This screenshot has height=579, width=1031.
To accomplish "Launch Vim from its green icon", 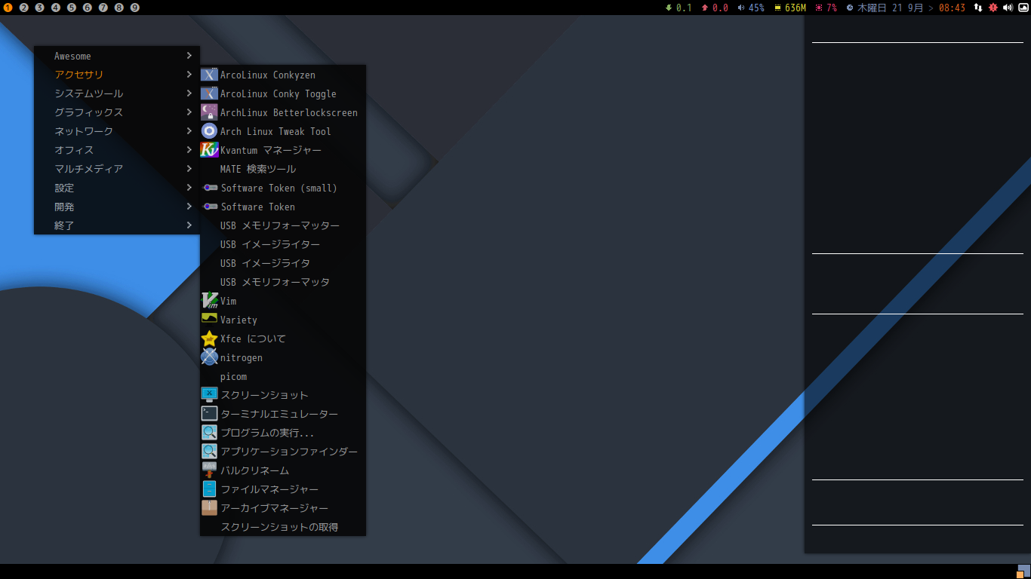I will [209, 301].
